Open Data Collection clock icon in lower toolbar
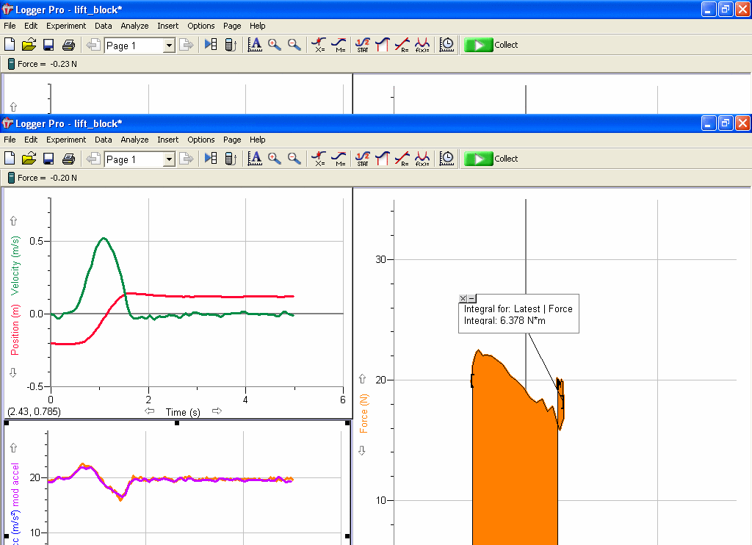752x545 pixels. (x=446, y=159)
